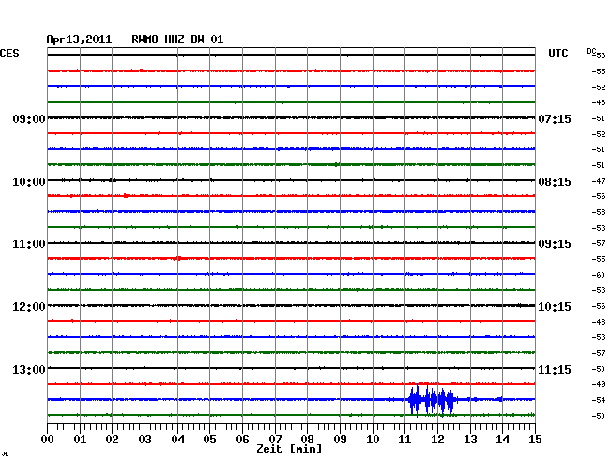
Task: Click the 00 minute tick label on x-axis
Action: [48, 439]
